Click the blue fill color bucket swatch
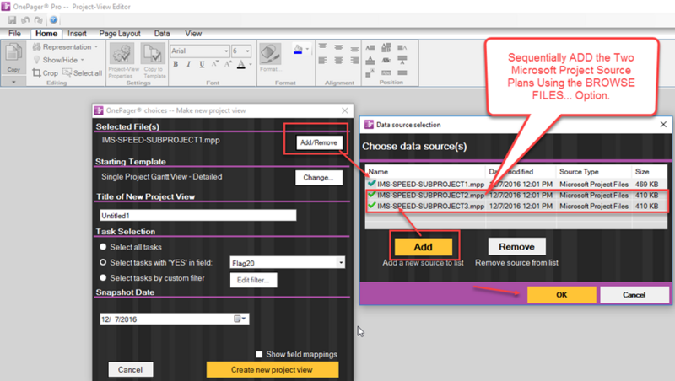The height and width of the screenshot is (381, 675). tap(298, 50)
